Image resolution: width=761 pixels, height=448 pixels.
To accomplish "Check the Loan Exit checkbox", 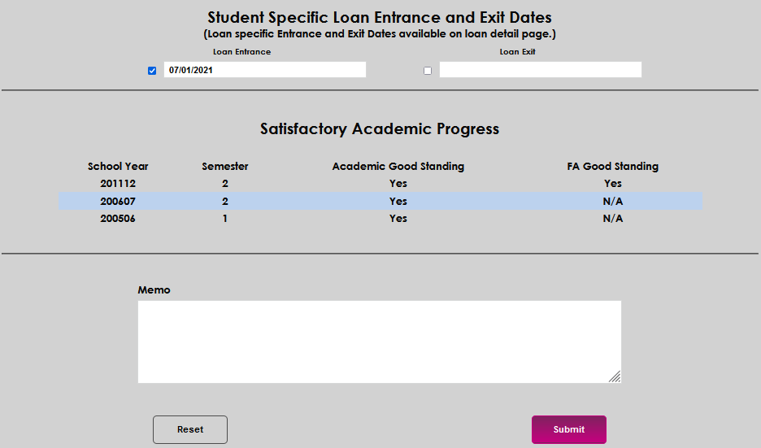I will coord(428,71).
